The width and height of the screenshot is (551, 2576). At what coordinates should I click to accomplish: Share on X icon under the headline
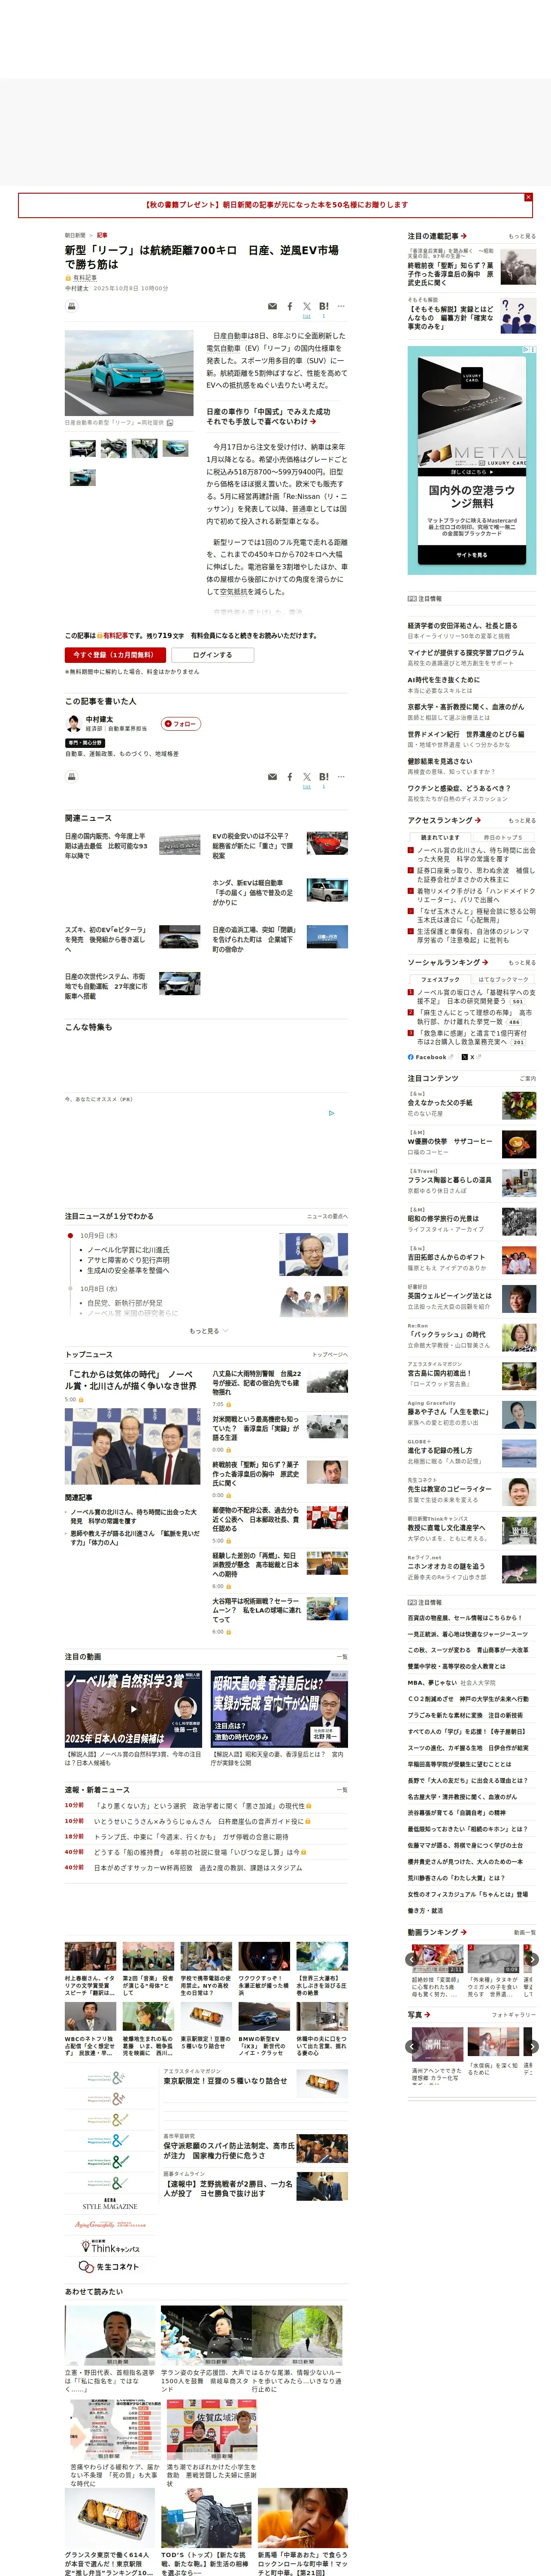307,307
